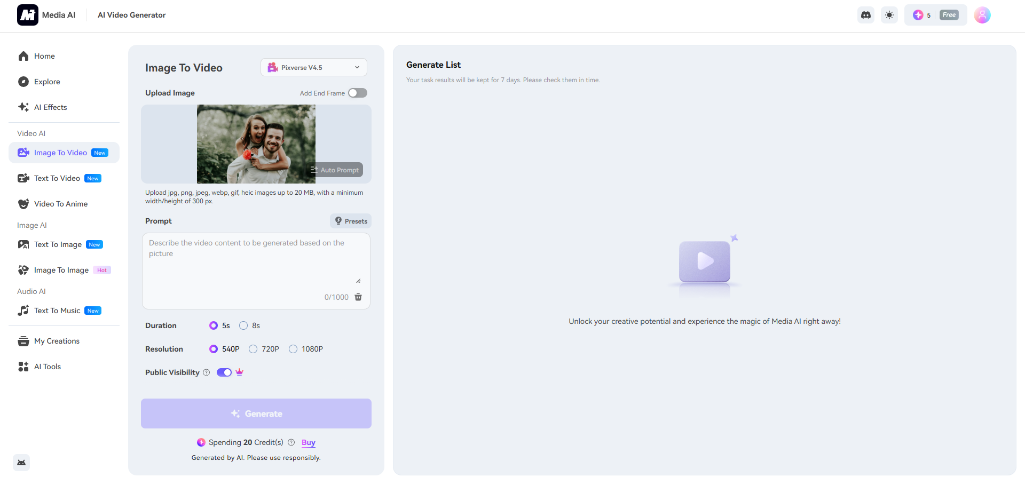The width and height of the screenshot is (1025, 485).
Task: Choose 720P resolution
Action: 253,349
